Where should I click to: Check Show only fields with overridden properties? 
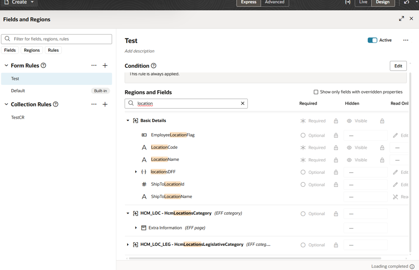pyautogui.click(x=316, y=92)
